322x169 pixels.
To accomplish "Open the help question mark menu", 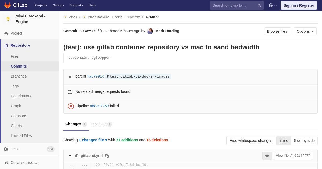I will 272,5.
